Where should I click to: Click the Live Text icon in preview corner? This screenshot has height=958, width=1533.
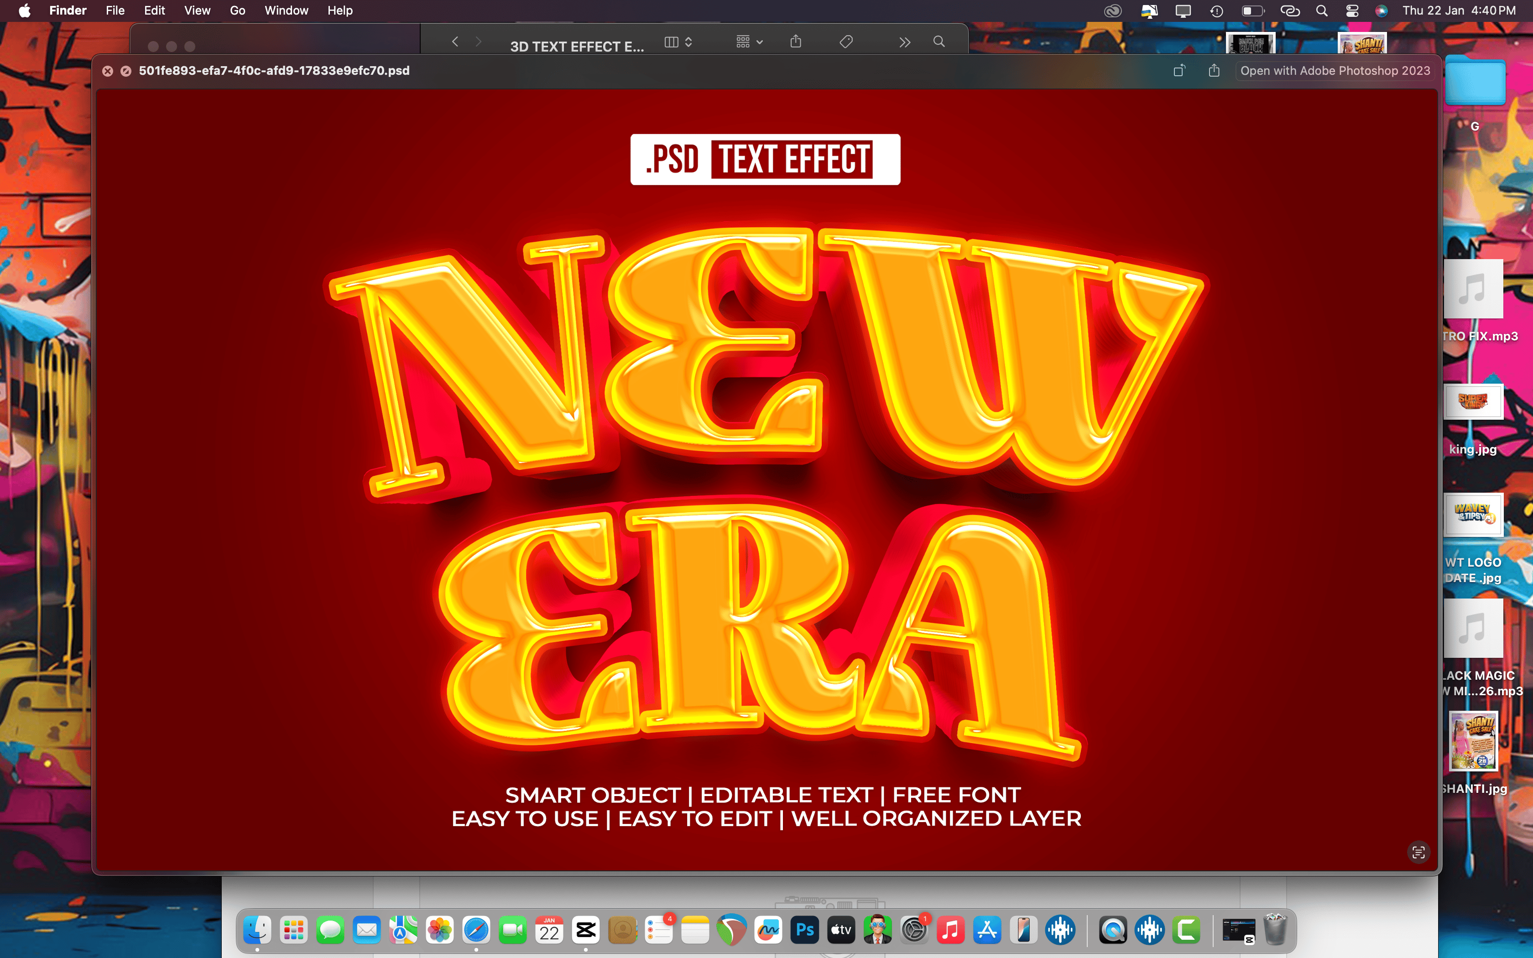pos(1418,852)
